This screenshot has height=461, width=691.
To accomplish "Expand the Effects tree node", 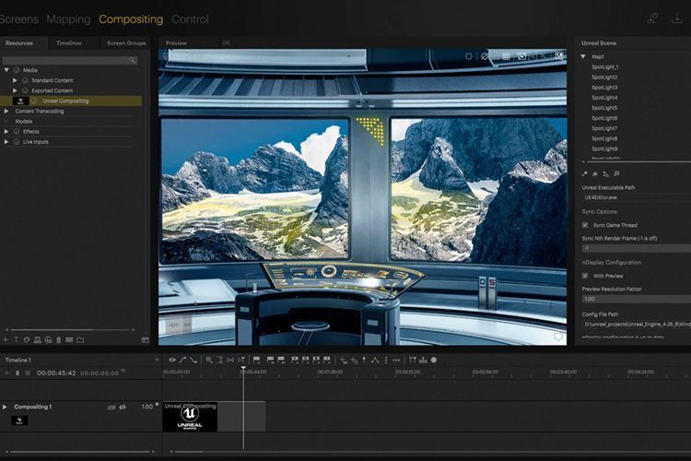I will (6, 132).
